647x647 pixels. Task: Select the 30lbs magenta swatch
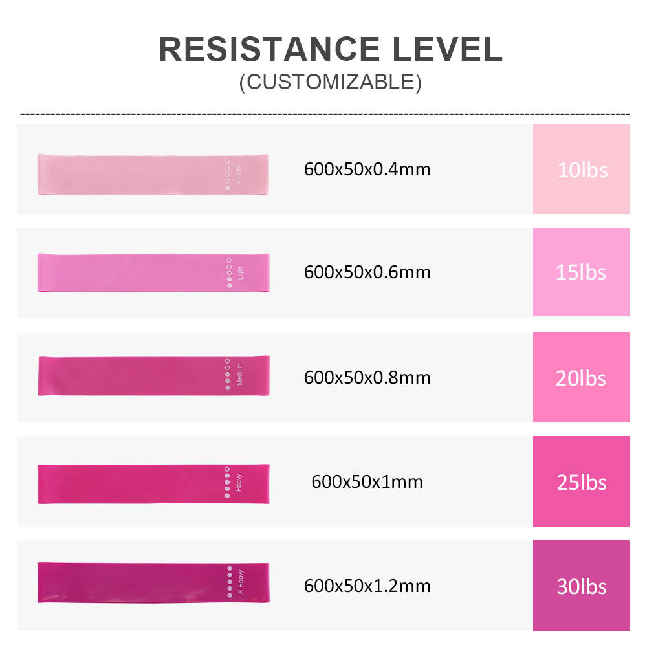tap(581, 586)
